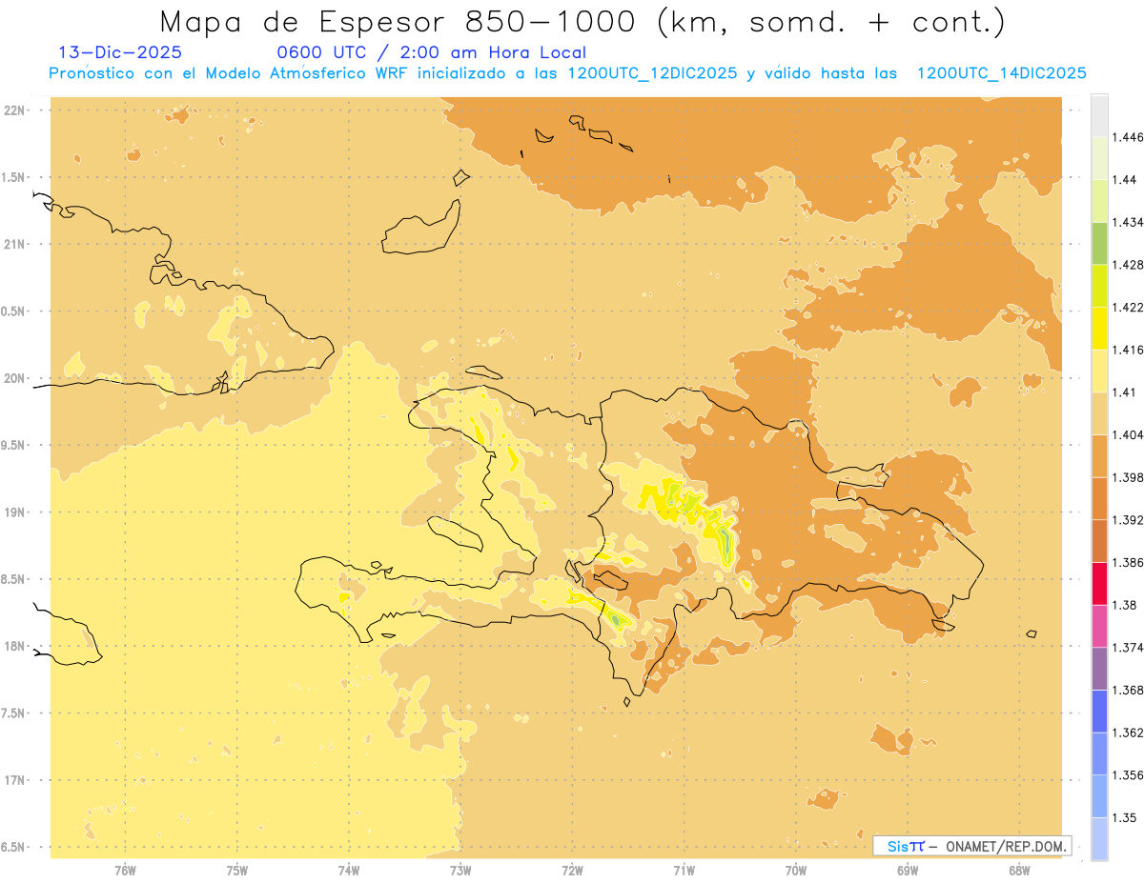Click the legend value 1.41
The image size is (1144, 883).
pyautogui.click(x=1125, y=391)
